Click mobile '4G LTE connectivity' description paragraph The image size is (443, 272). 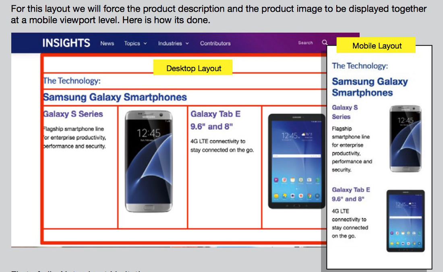(x=350, y=223)
